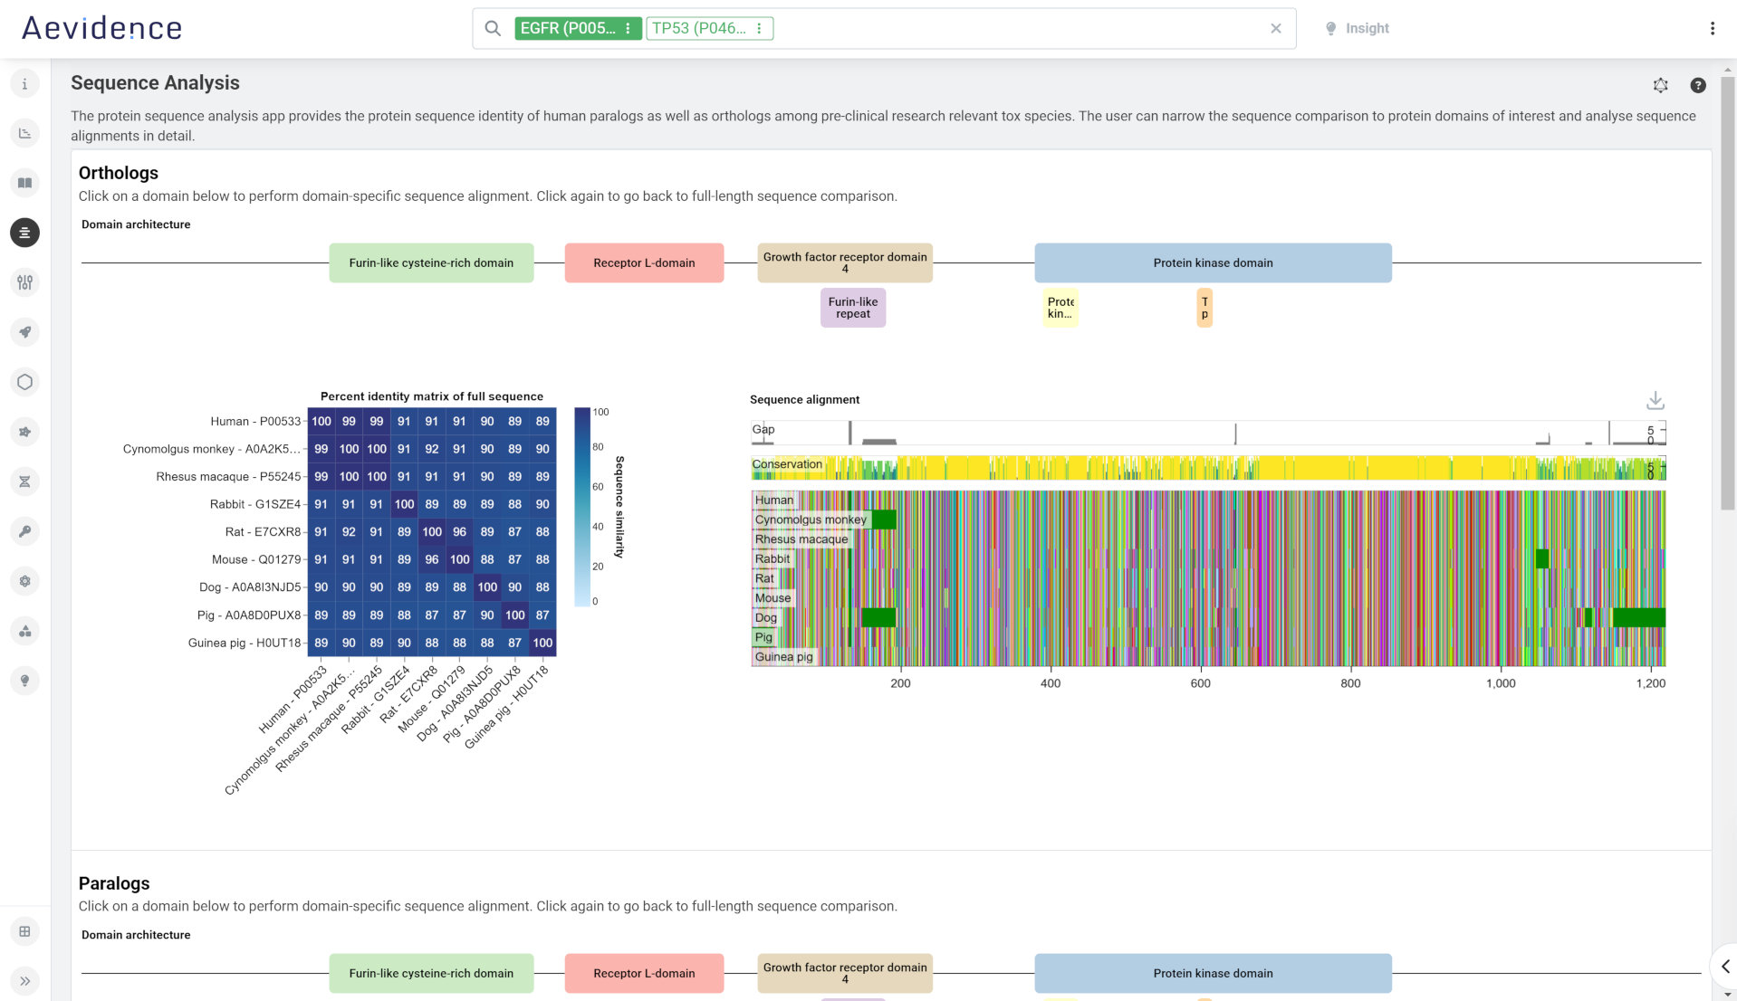The height and width of the screenshot is (1001, 1737).
Task: Open the hourglass icon in the sidebar
Action: [24, 482]
